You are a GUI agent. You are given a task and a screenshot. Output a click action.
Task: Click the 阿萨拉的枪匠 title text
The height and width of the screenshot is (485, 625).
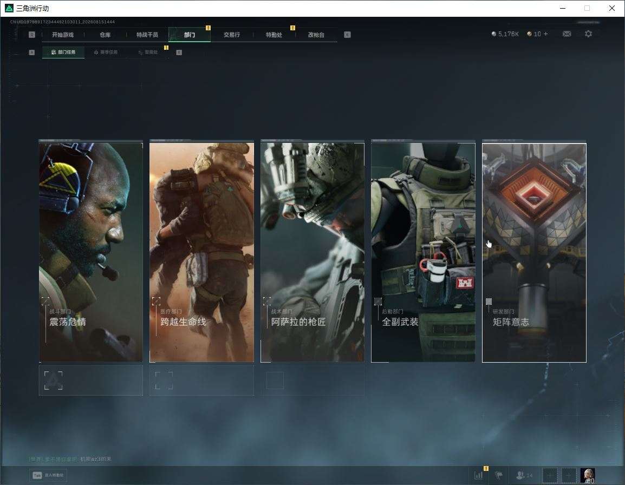coord(298,322)
